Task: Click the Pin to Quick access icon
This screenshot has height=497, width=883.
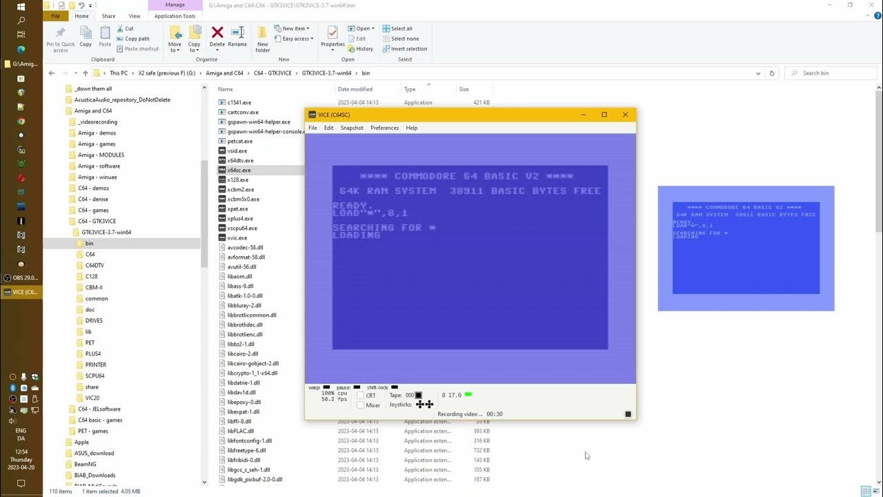Action: 60,33
